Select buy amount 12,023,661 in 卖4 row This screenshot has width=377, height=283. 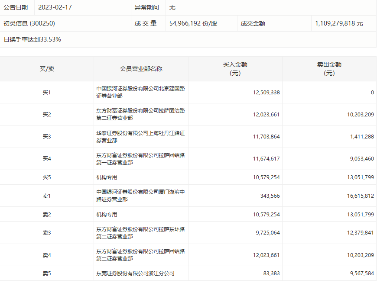[266, 255]
